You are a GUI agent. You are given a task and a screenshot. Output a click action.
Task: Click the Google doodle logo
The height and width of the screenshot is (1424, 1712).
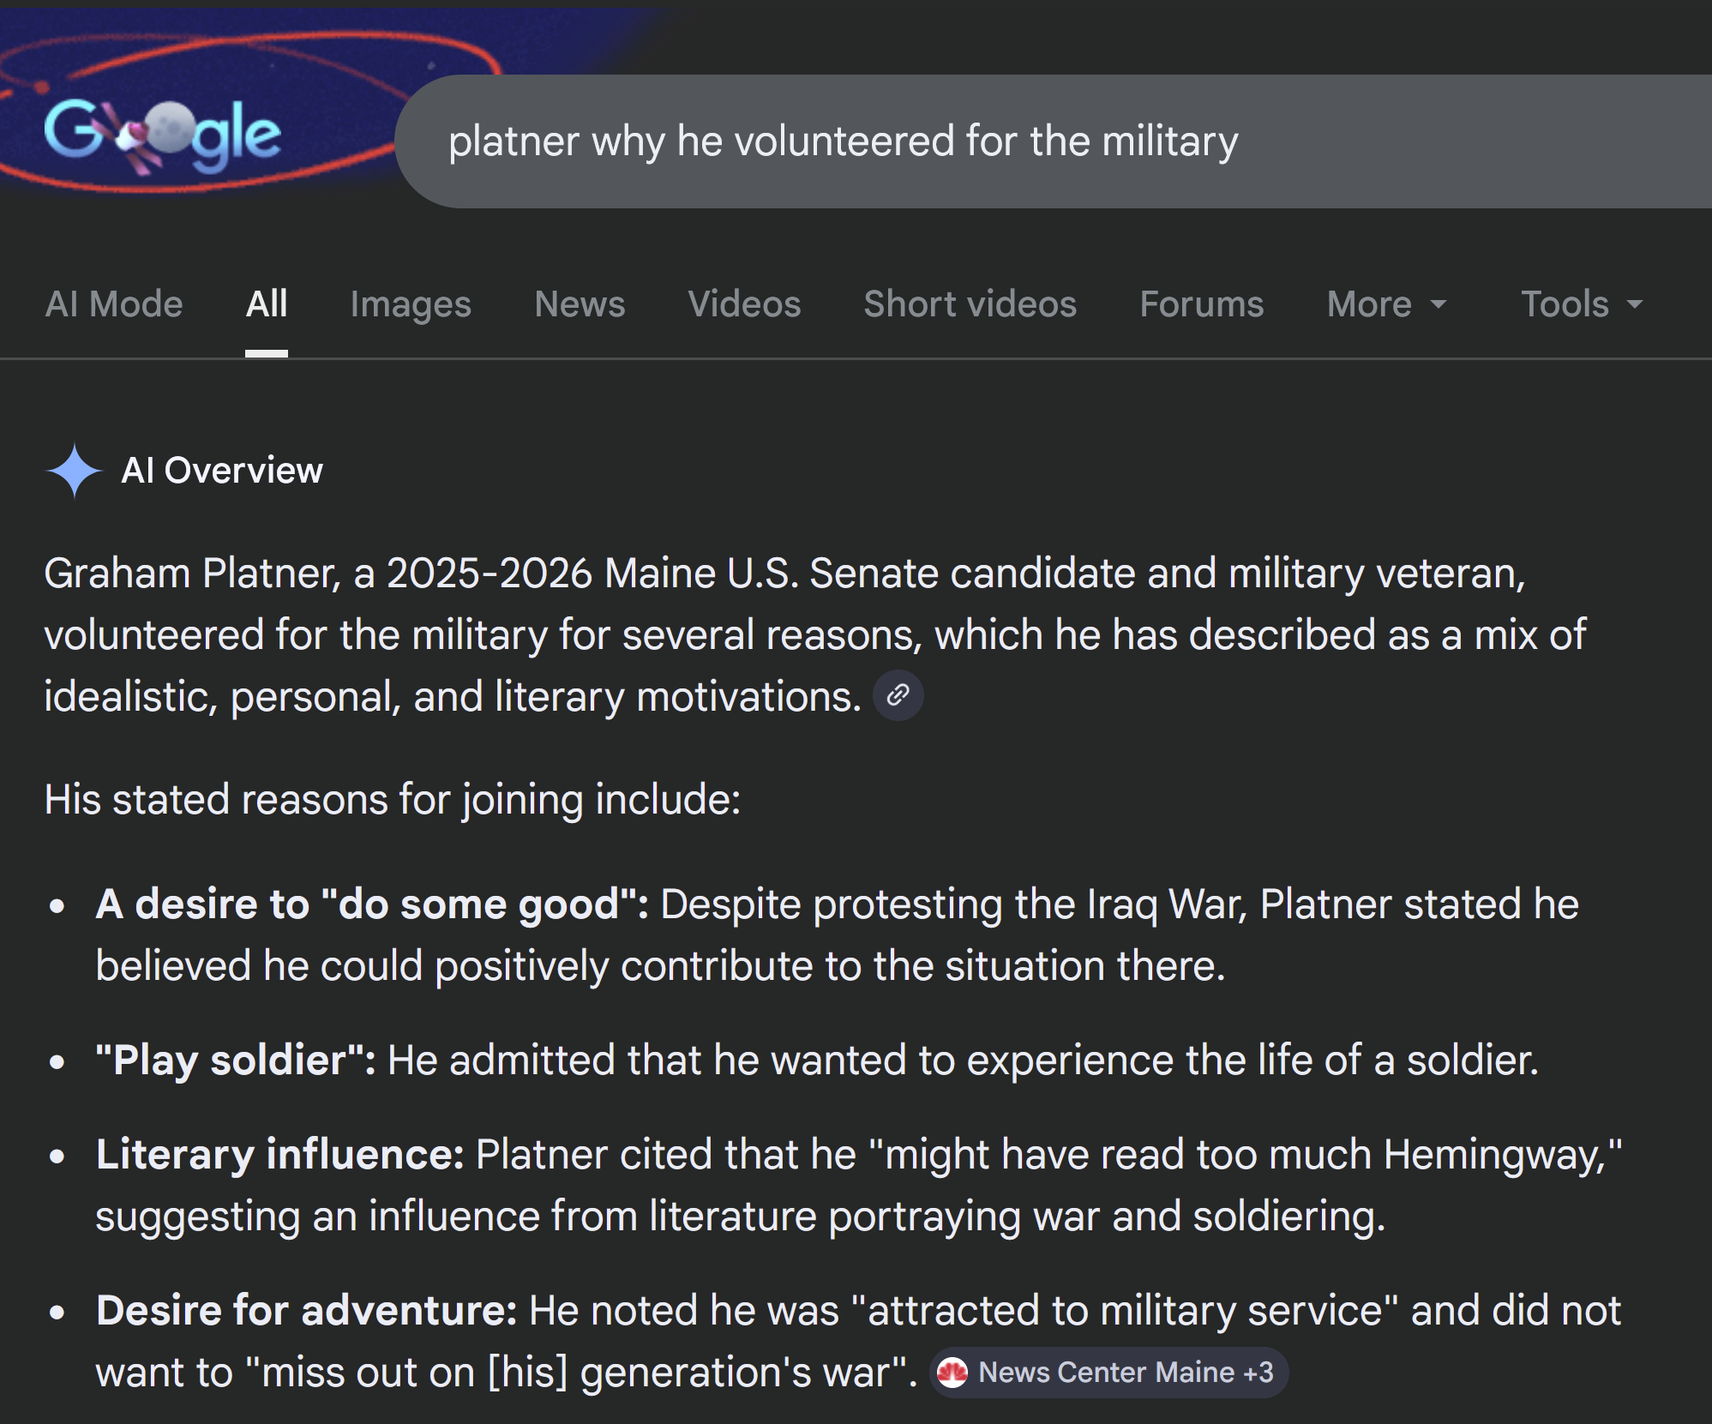point(163,133)
